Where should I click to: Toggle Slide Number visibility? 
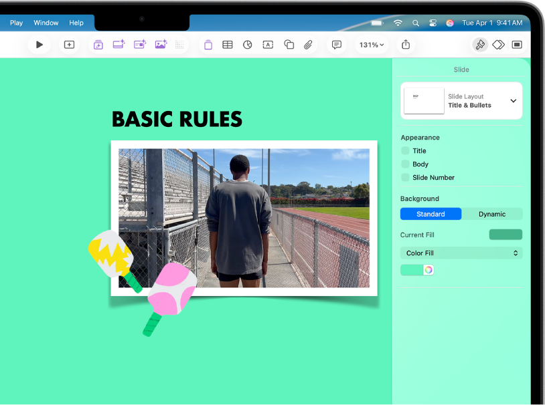coord(404,177)
